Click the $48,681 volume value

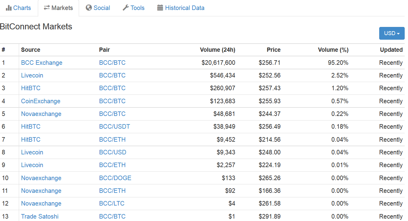click(x=224, y=114)
